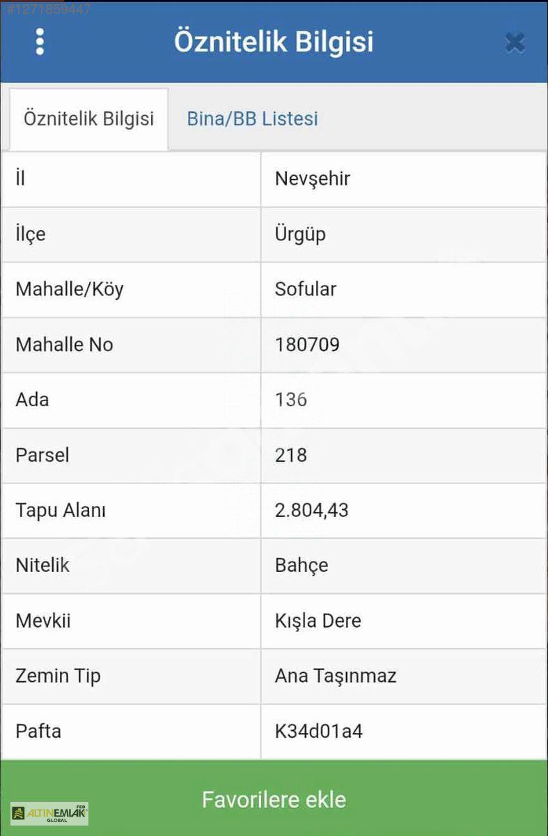Click the Öznitelik Bilgisi header title
This screenshot has width=548, height=836.
coord(274,42)
